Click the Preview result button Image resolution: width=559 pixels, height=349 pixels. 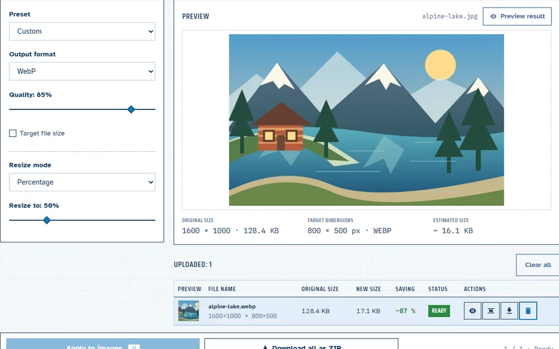tap(517, 16)
